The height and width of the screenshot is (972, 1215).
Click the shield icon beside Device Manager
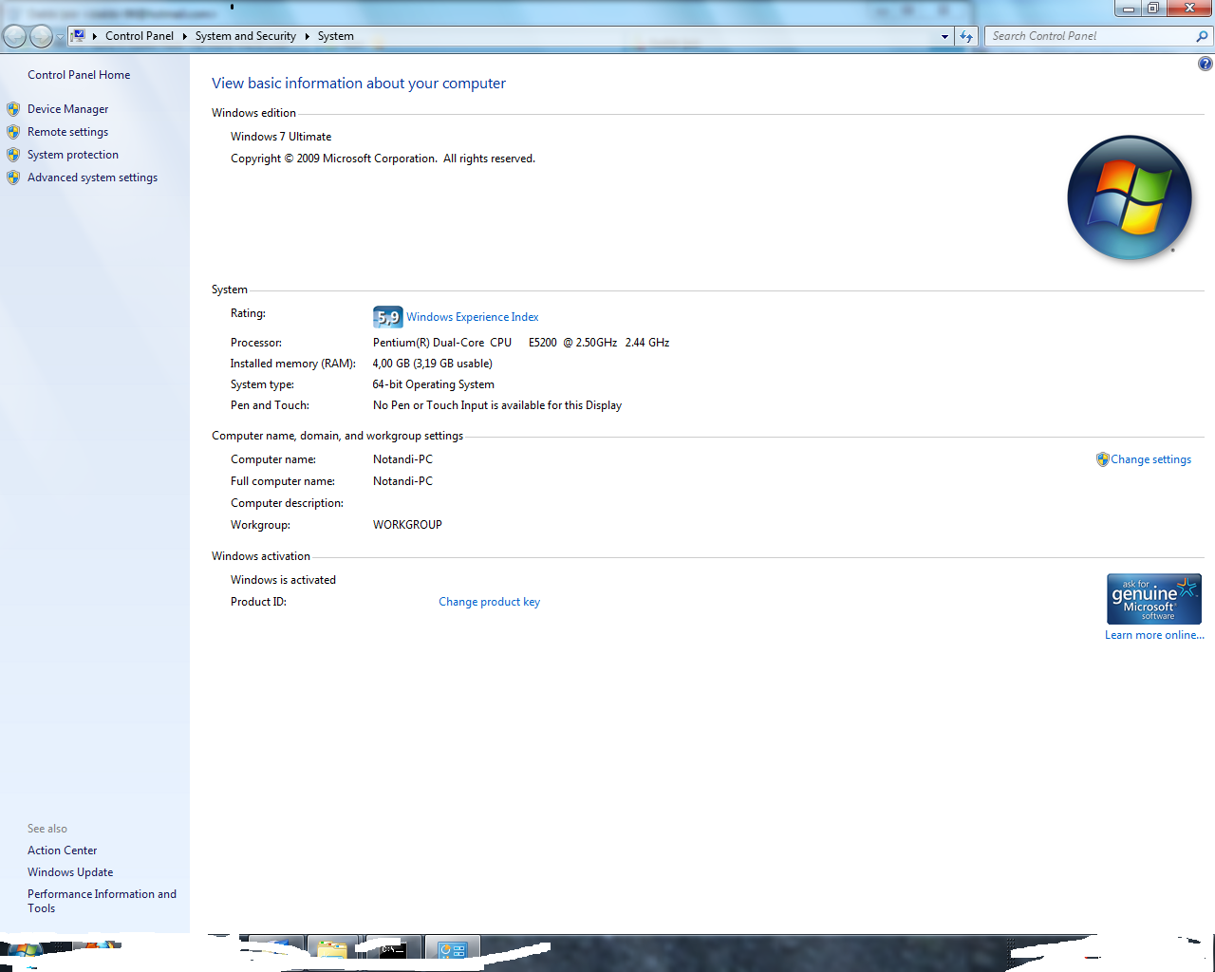pos(13,109)
